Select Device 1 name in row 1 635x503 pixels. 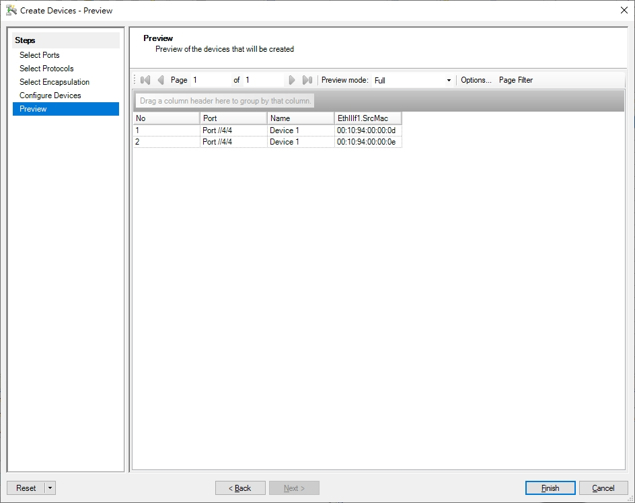tap(301, 130)
